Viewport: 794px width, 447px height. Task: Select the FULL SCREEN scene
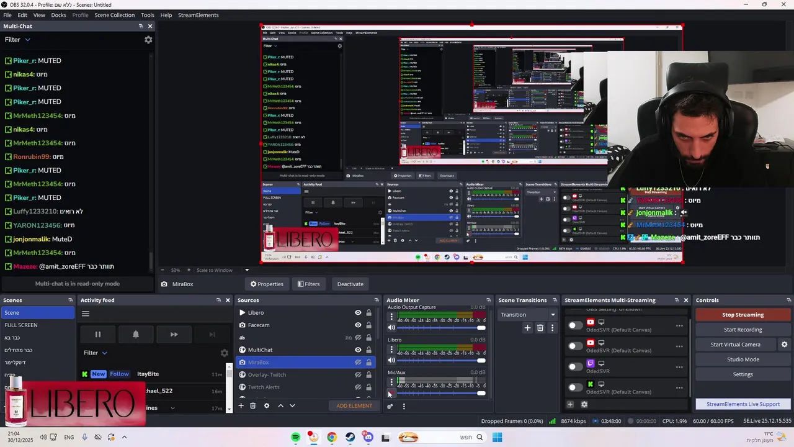point(37,325)
